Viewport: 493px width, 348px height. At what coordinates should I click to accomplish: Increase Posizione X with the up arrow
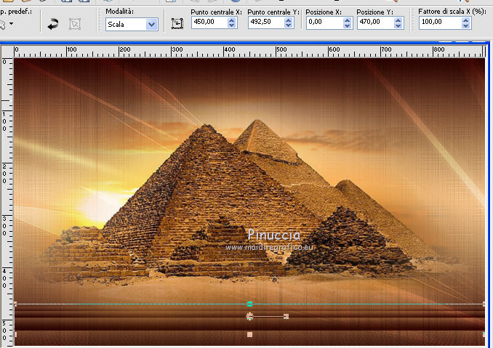coord(347,20)
